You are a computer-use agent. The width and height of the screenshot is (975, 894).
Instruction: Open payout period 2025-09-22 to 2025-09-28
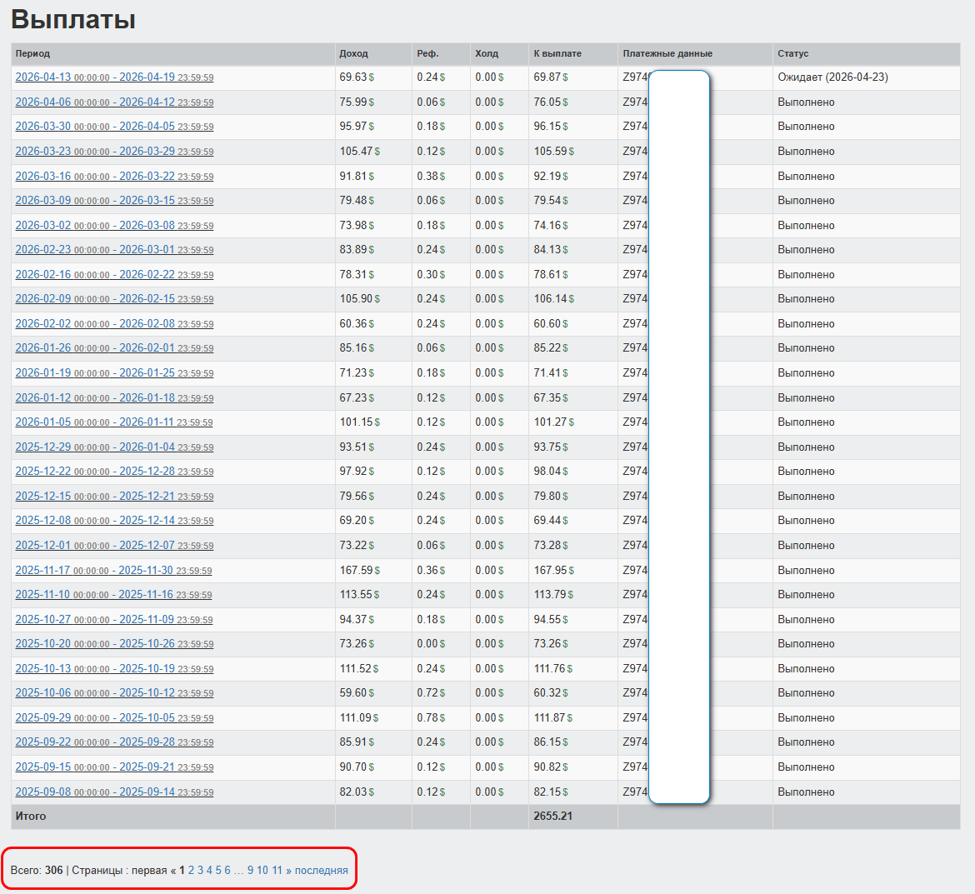[114, 742]
